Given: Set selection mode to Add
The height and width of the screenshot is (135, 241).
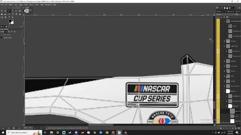Looking at the screenshot, I should (9, 31).
